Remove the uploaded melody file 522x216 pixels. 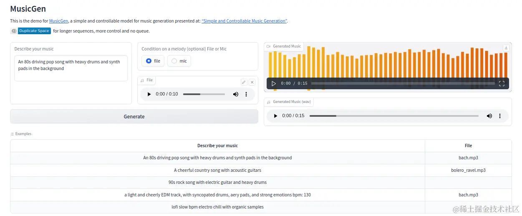point(252,82)
